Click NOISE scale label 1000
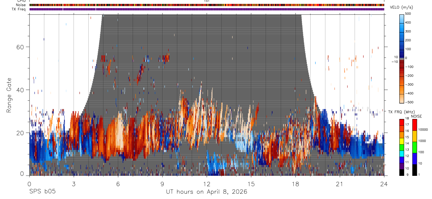The width and height of the screenshot is (432, 199). point(422,141)
